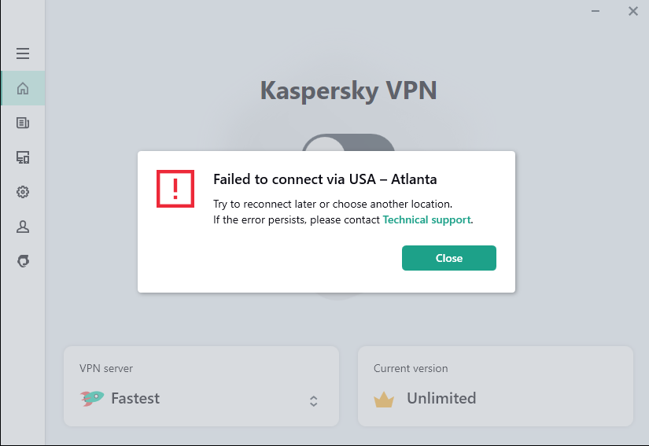Viewport: 649px width, 446px height.
Task: Click the rocket icon beside Fastest
Action: click(x=92, y=398)
